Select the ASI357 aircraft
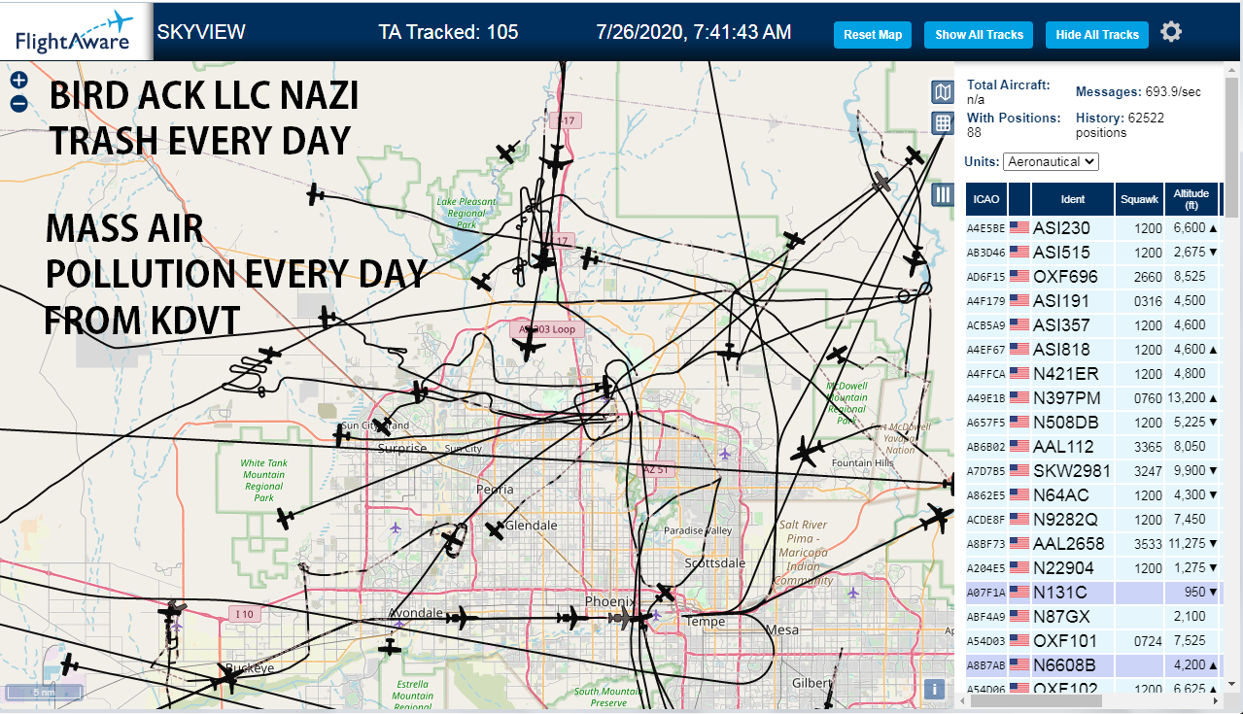 pyautogui.click(x=1092, y=325)
